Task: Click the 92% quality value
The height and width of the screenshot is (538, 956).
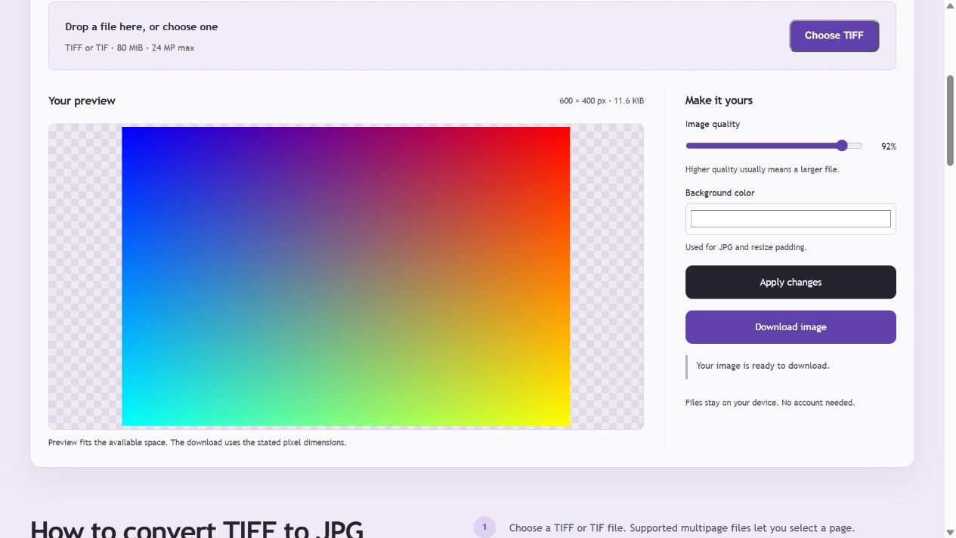Action: pos(889,147)
